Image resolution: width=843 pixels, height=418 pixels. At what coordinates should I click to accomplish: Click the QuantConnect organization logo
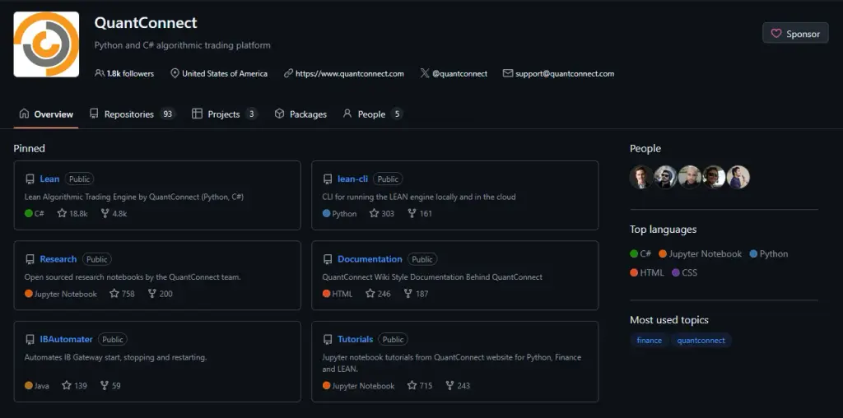pos(46,44)
